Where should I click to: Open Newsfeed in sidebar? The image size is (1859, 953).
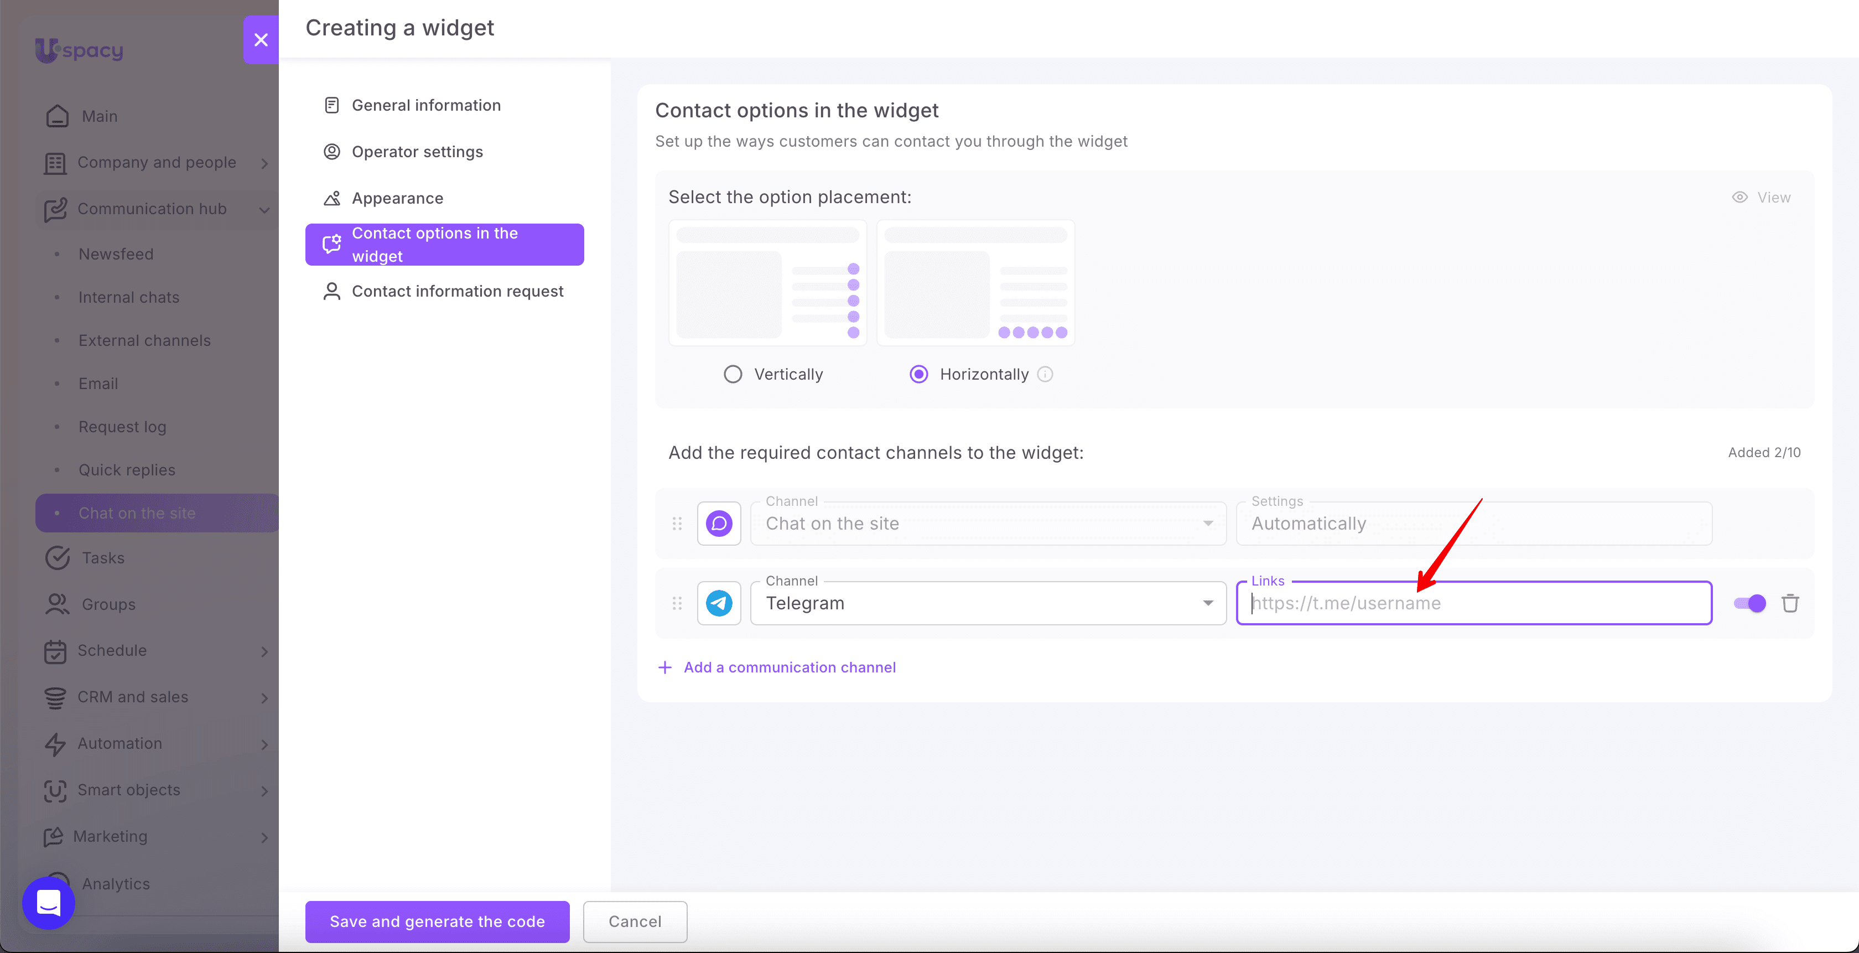click(x=116, y=254)
